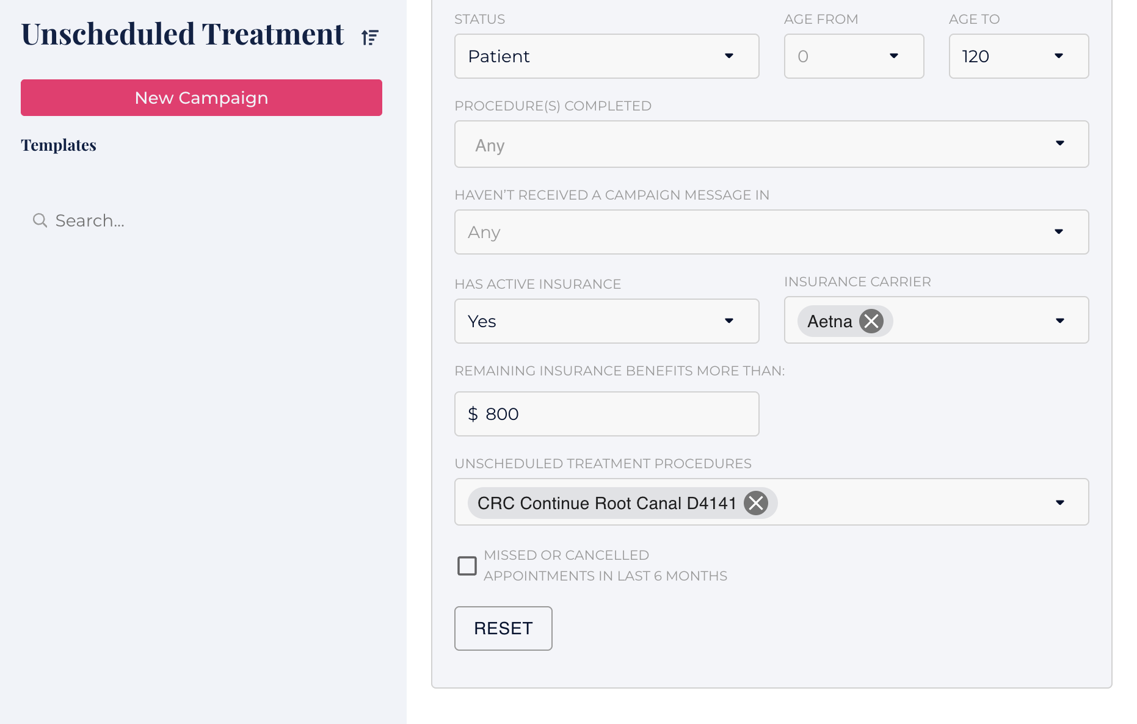Click the Status dropdown arrow icon
The width and height of the screenshot is (1137, 724).
click(729, 56)
